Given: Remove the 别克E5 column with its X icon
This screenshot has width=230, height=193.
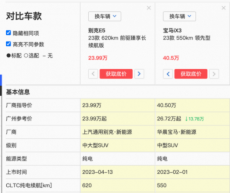Looking at the screenshot, I should [x=149, y=8].
